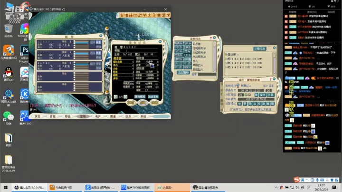Open 360 browser desktop shortcut
The height and width of the screenshot is (192, 342).
tap(25, 32)
